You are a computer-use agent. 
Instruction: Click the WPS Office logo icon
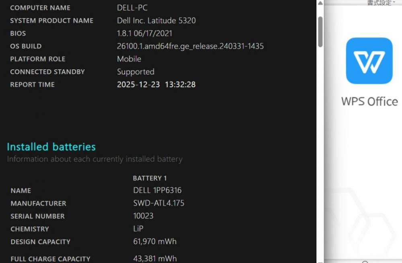click(x=369, y=61)
